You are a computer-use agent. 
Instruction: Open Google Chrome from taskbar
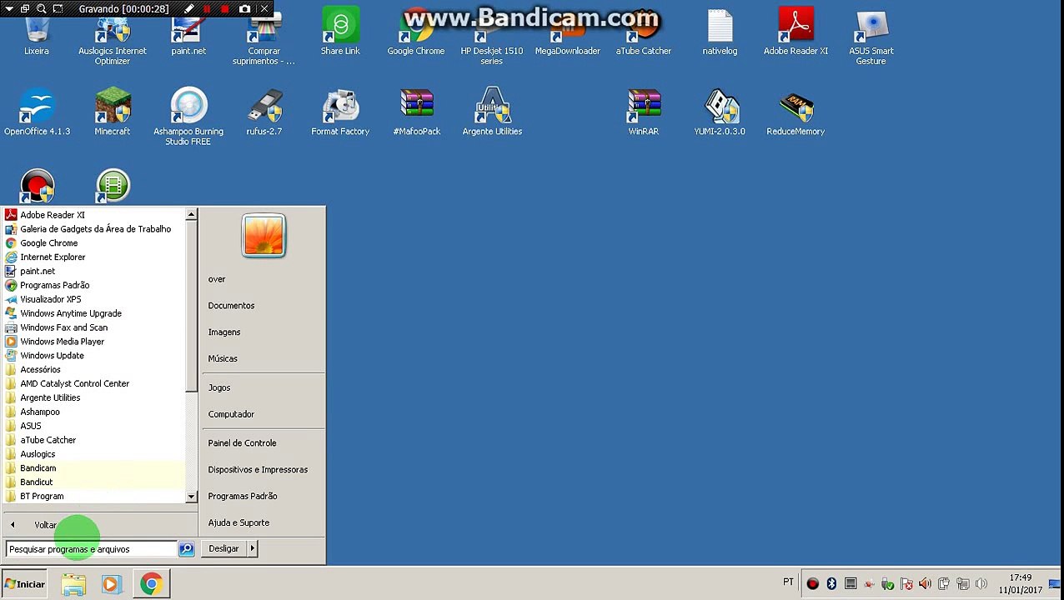point(151,584)
